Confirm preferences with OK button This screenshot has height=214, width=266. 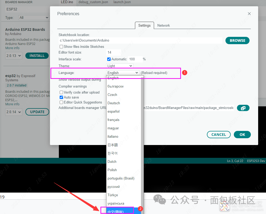point(242,135)
